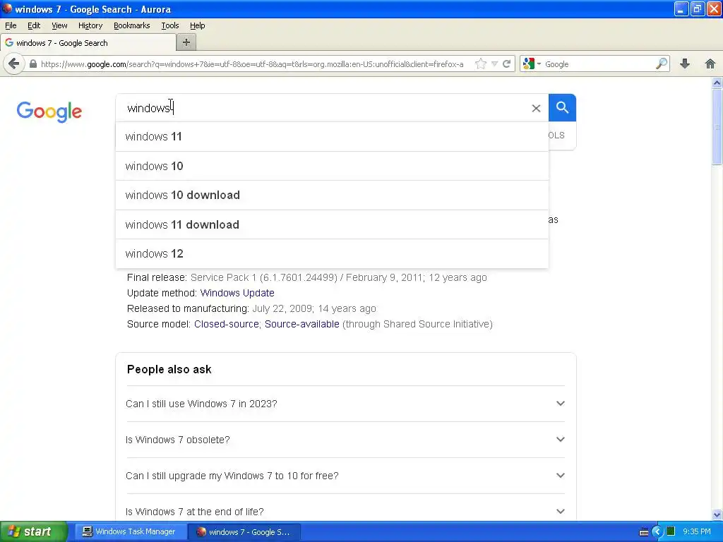The width and height of the screenshot is (723, 542).
Task: Click the Aurora title bar globe icon
Action: (6, 8)
